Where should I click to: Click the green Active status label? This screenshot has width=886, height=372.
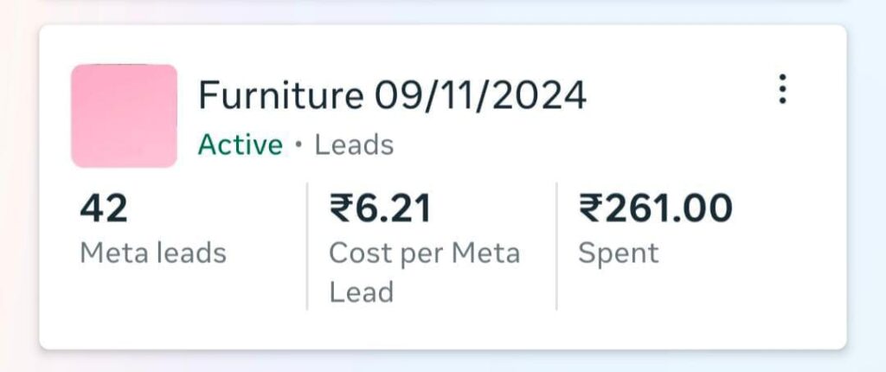pos(240,144)
